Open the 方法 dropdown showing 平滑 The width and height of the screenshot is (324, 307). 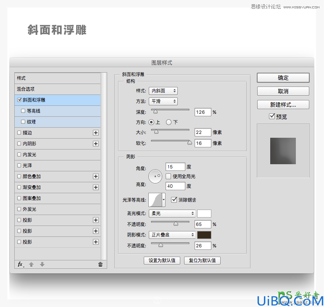(x=163, y=101)
